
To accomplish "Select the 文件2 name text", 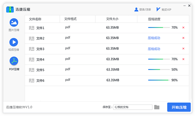I will (x=40, y=38).
